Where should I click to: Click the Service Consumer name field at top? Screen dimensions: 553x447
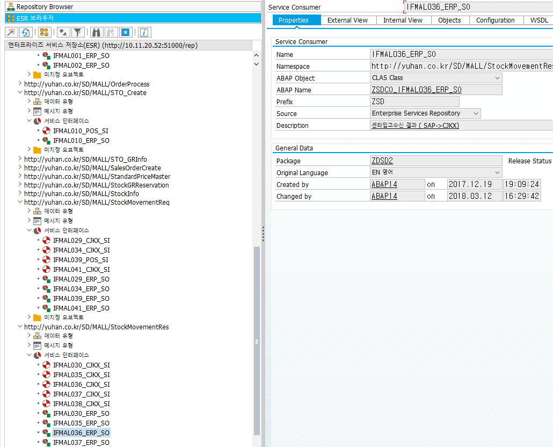click(478, 6)
